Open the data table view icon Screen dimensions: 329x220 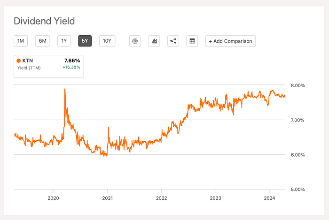pyautogui.click(x=192, y=41)
